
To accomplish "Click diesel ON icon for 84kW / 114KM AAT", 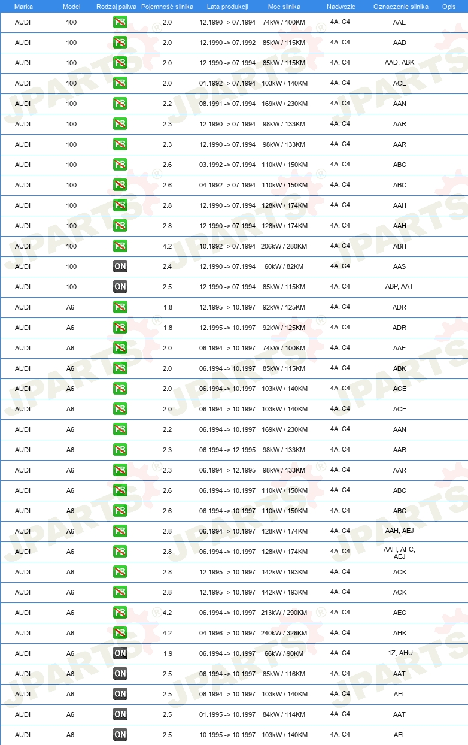I will click(x=120, y=714).
